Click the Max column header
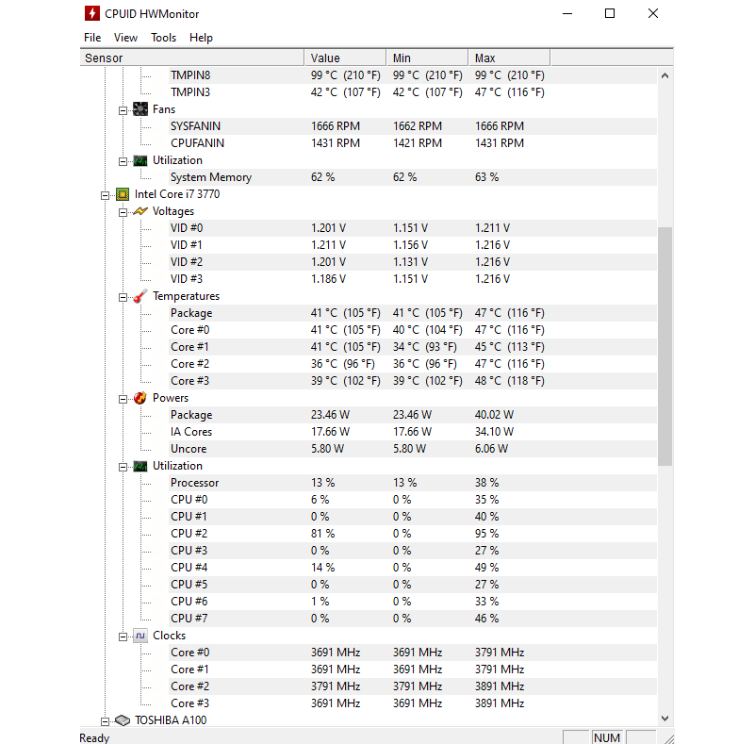Viewport: 755px width, 744px height. tap(509, 58)
